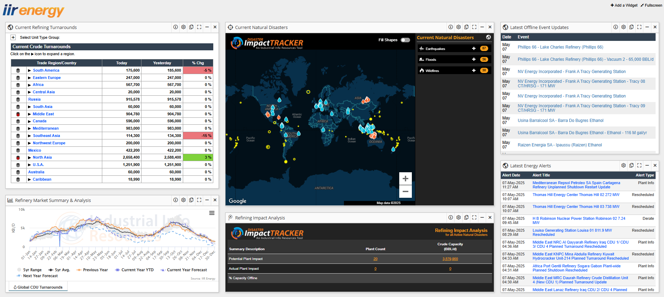
Task: Click the Mexico region link
Action: click(35, 150)
